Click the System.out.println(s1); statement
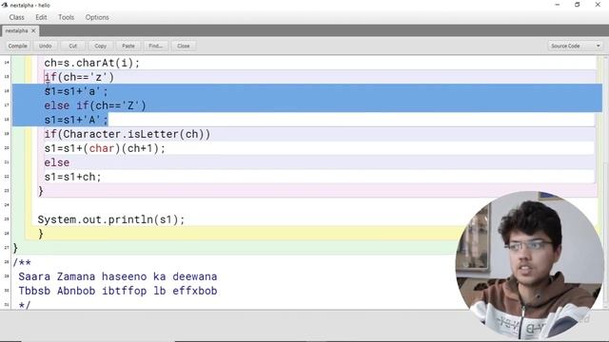The image size is (609, 342). click(111, 219)
